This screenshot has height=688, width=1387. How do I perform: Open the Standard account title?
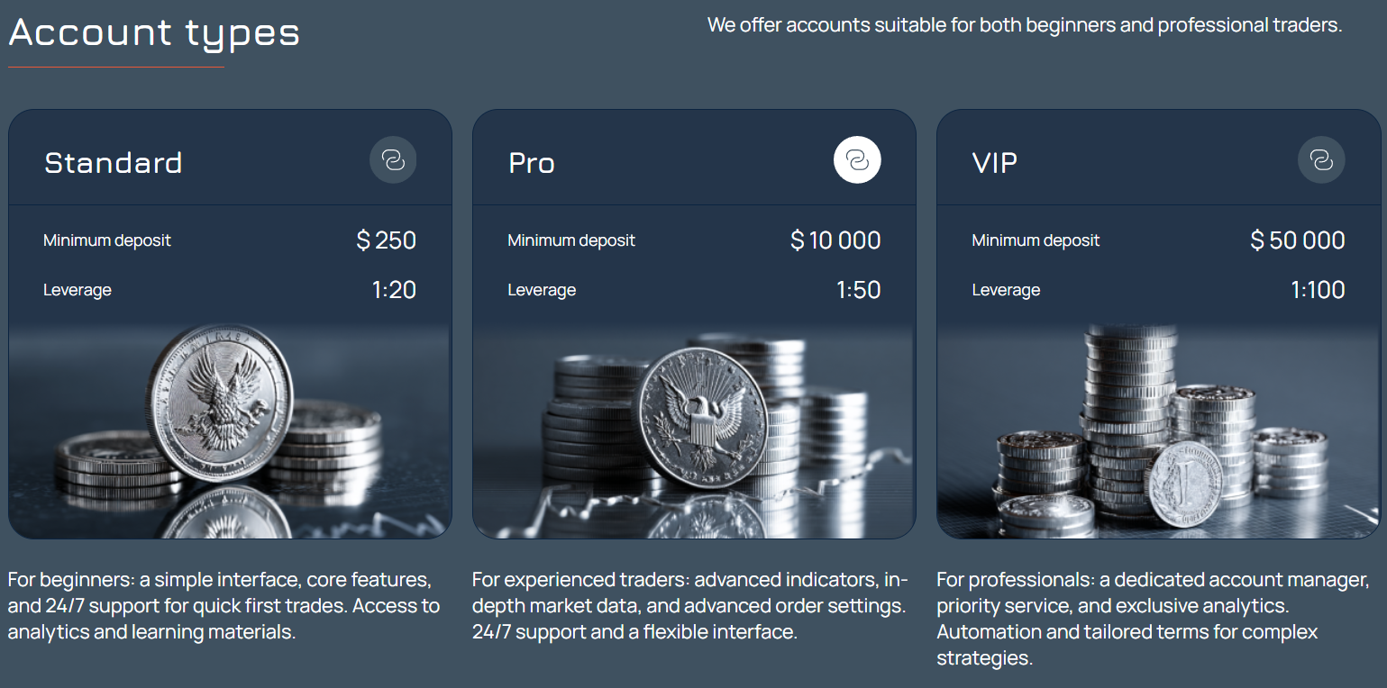[x=114, y=163]
